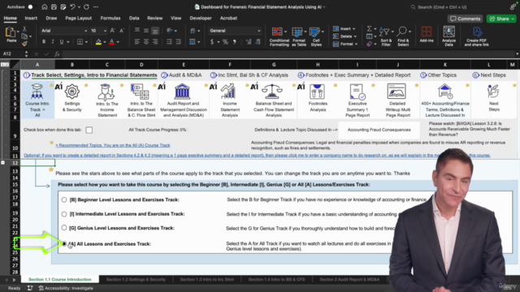This screenshot has height=292, width=520.
Task: Open Next Steps icon
Action: coord(493,92)
